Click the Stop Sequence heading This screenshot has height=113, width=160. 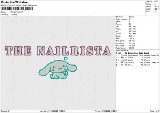click(x=122, y=50)
